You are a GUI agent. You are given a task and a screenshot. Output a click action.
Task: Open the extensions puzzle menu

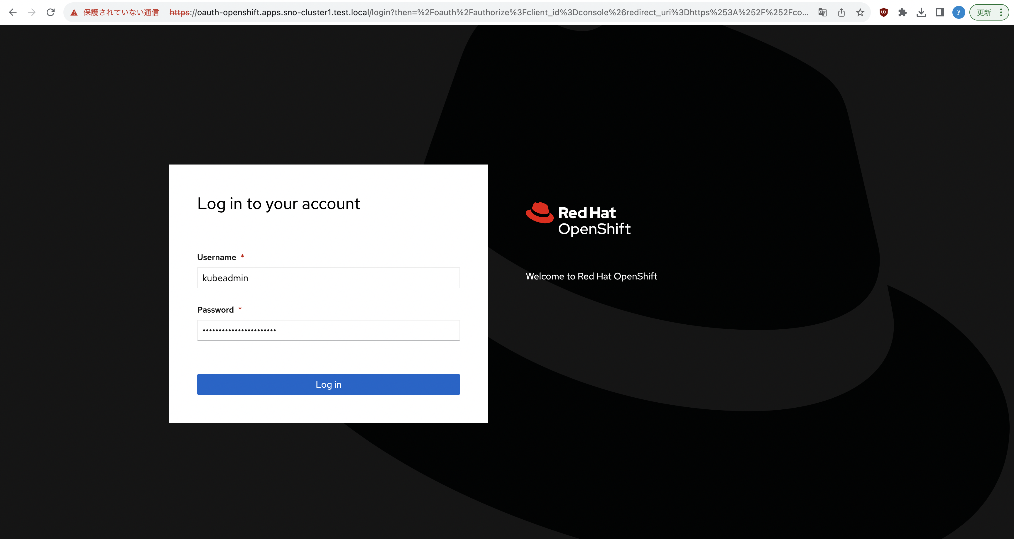point(903,13)
